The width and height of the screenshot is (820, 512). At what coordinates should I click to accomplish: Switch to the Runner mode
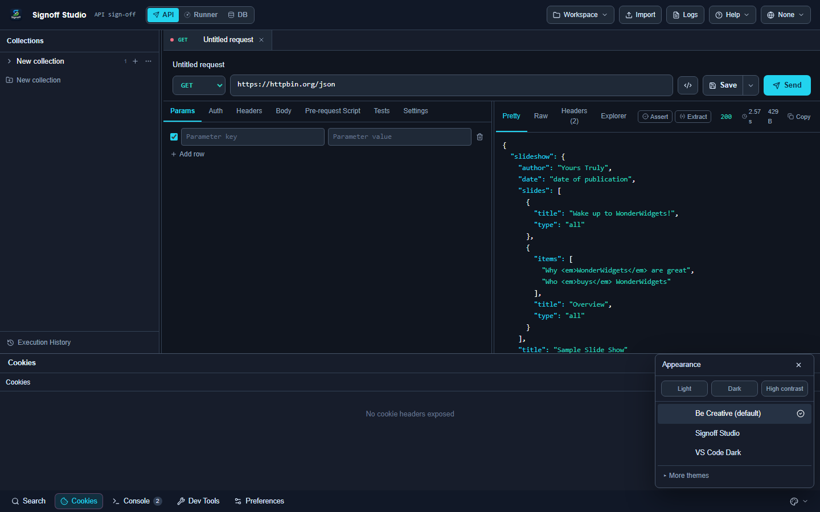201,15
